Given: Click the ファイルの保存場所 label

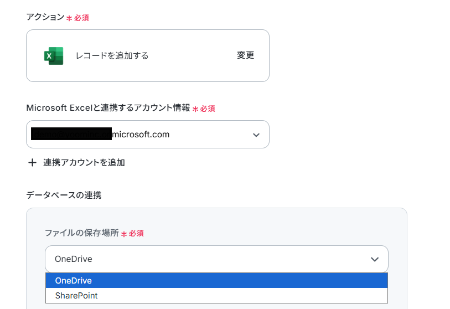Looking at the screenshot, I should 82,233.
